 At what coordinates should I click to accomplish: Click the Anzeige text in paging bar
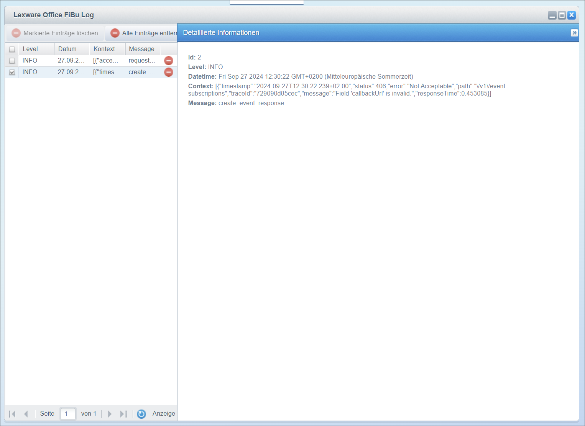[164, 414]
